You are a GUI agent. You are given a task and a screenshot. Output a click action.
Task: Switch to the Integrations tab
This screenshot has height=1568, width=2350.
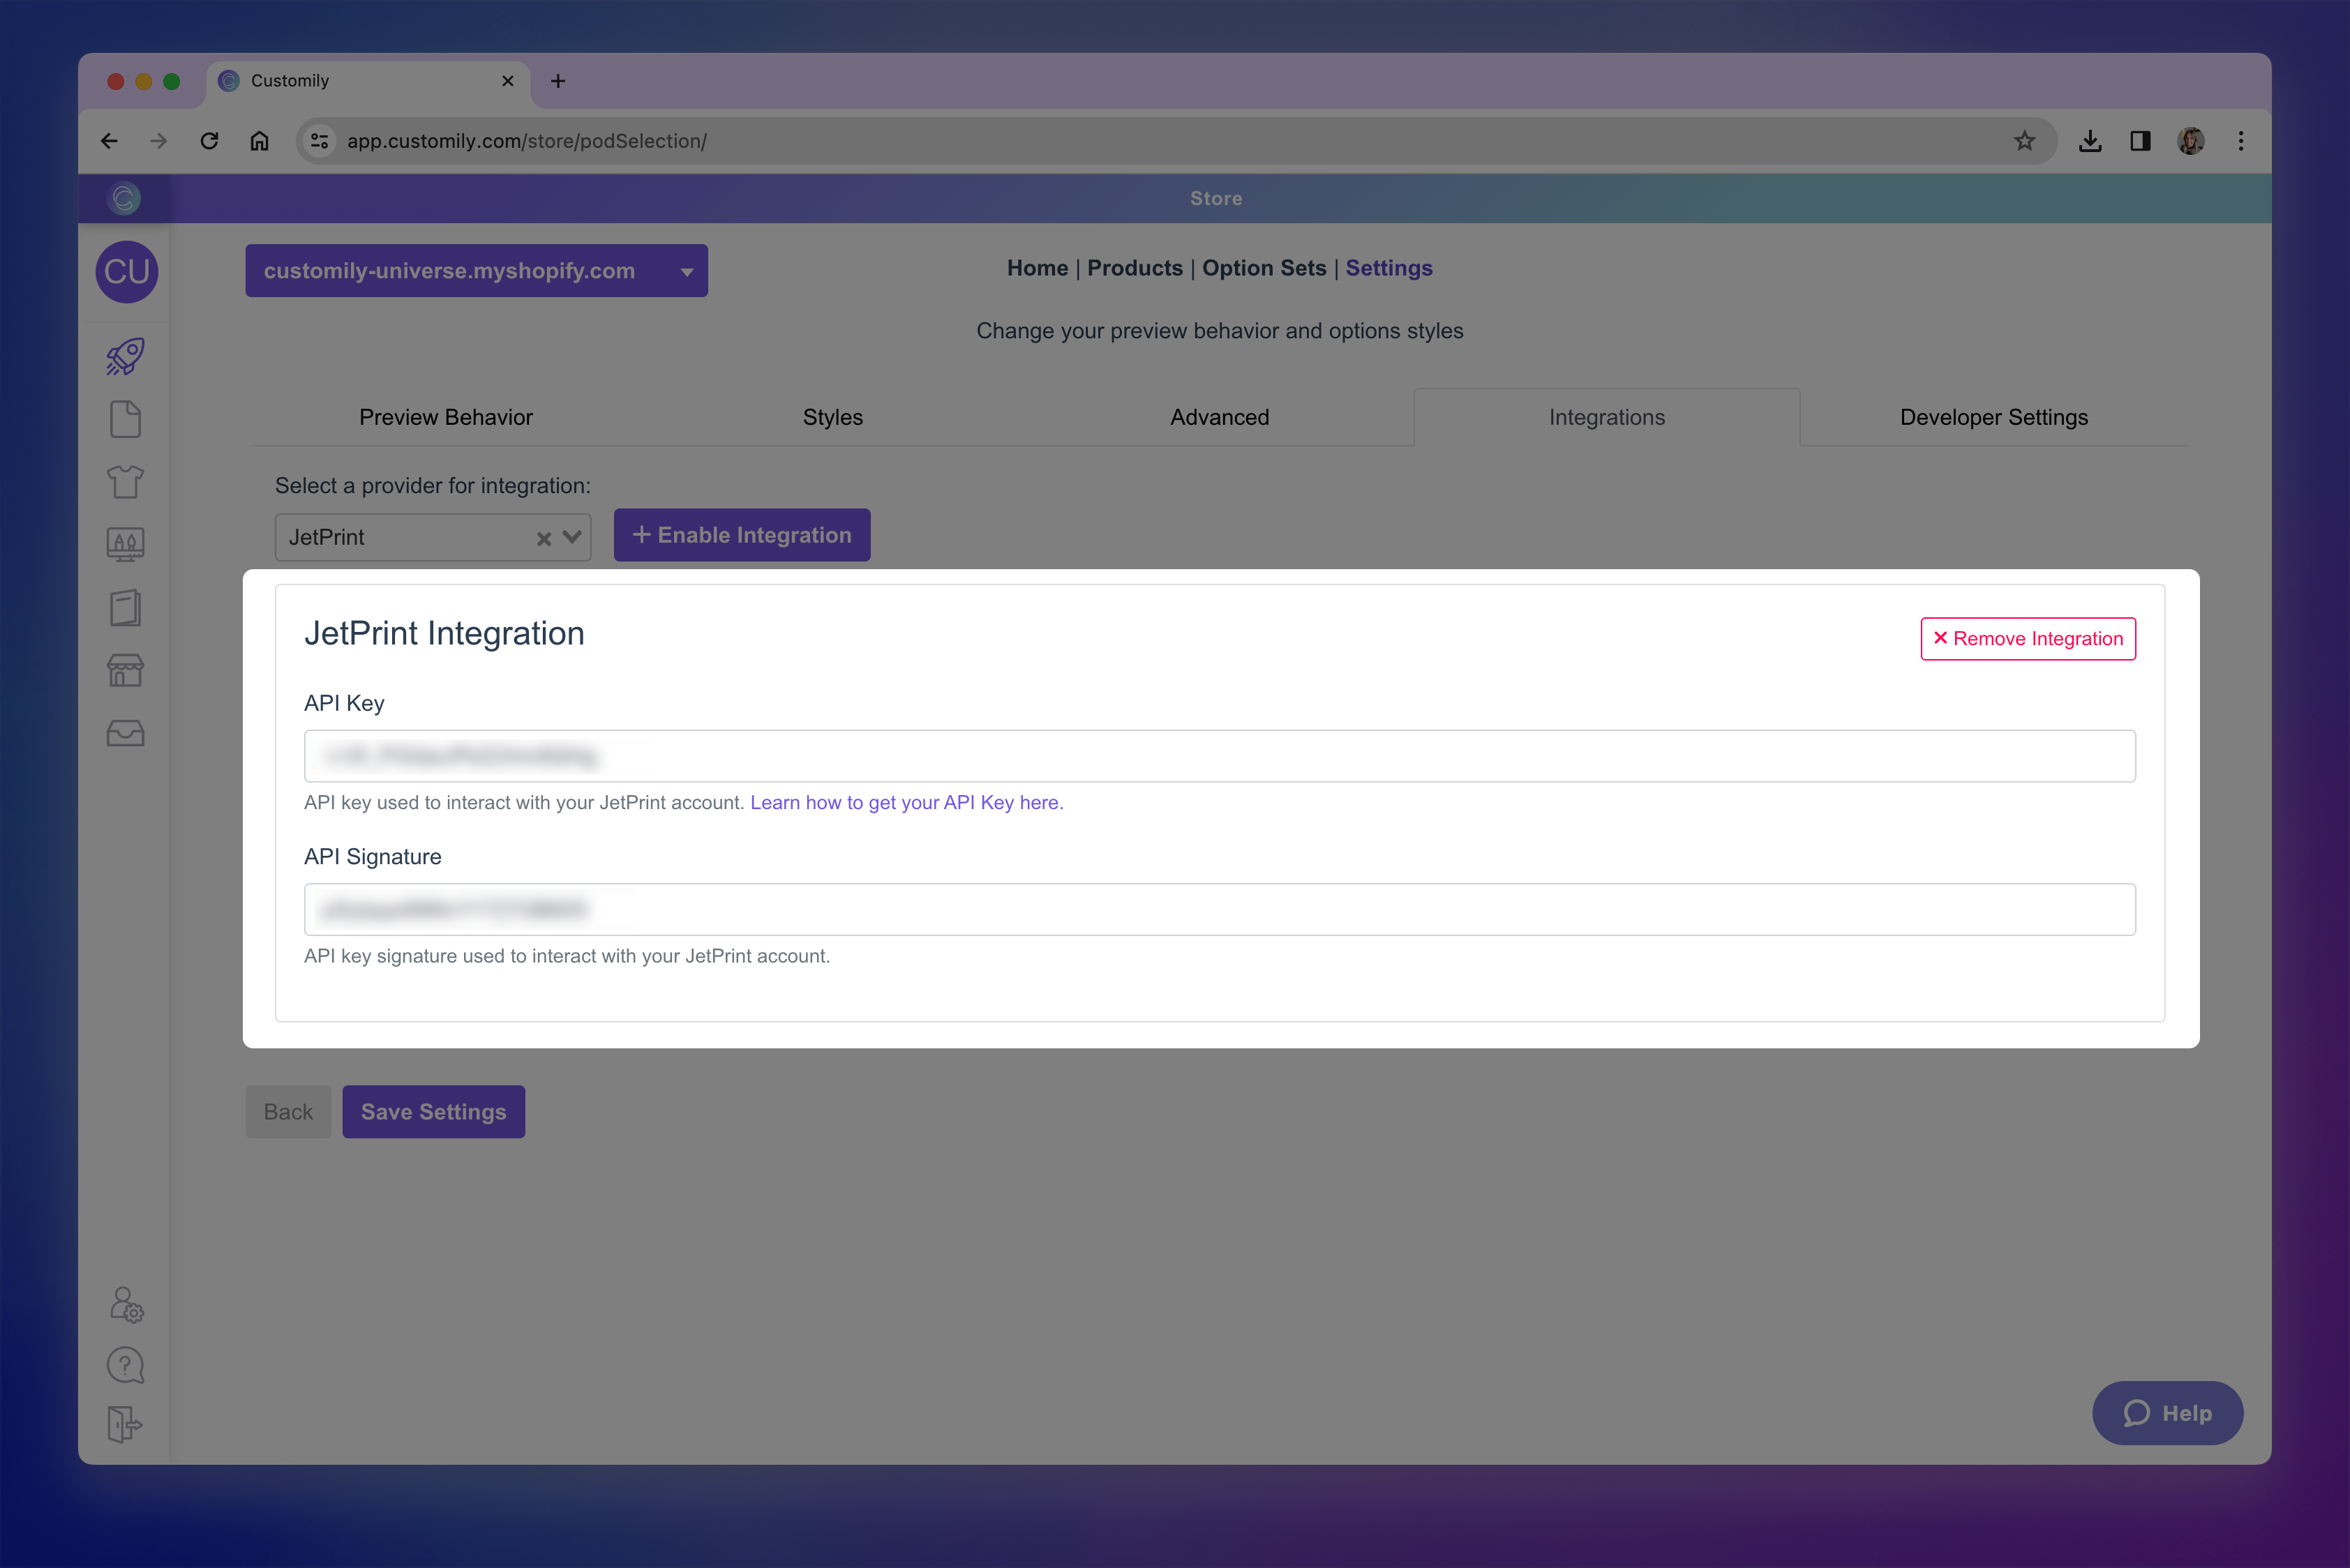[1606, 417]
